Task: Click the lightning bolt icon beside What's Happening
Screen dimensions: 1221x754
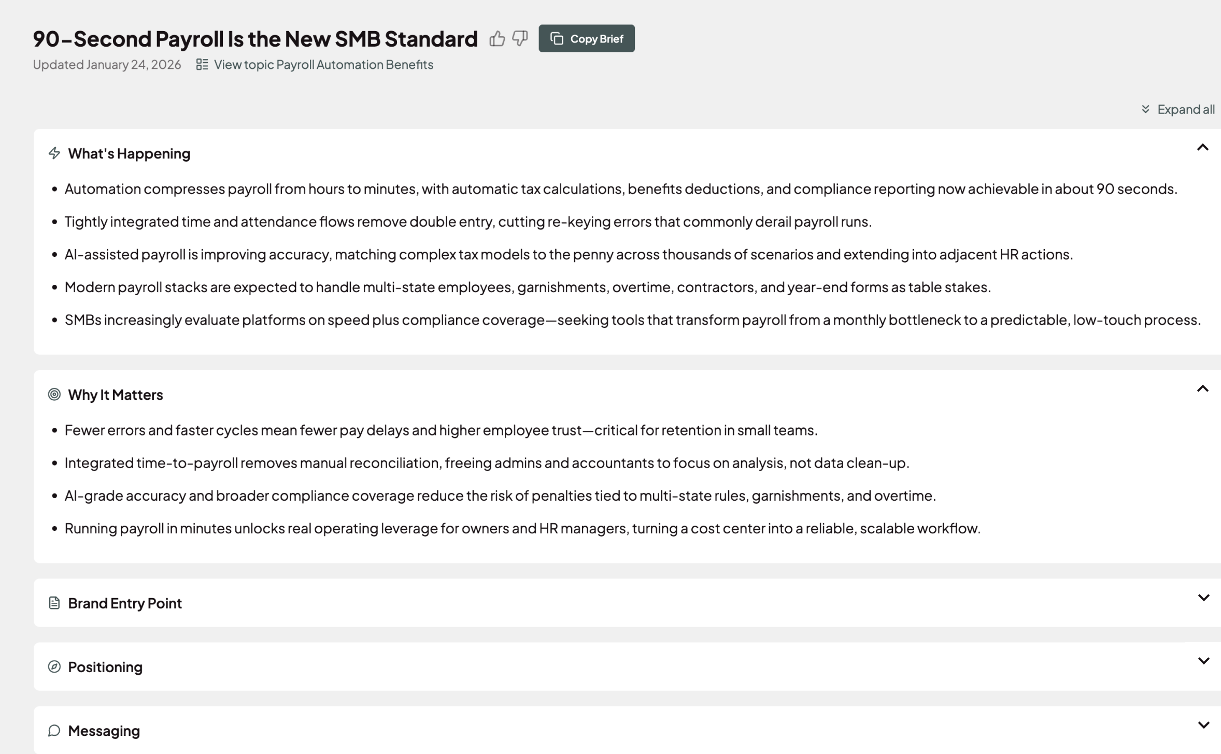Action: (54, 153)
